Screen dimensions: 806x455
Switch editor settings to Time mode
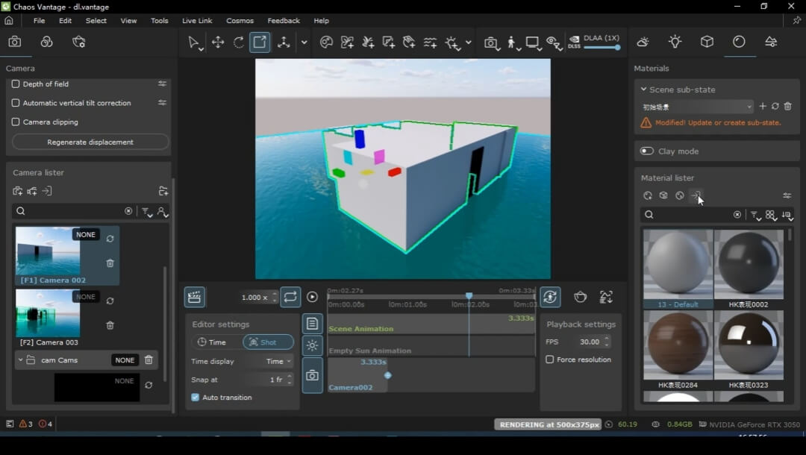pyautogui.click(x=212, y=342)
